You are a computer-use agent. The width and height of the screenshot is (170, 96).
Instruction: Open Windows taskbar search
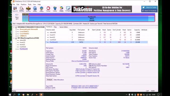14,95
